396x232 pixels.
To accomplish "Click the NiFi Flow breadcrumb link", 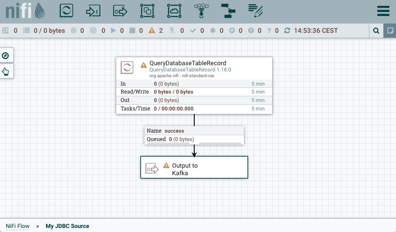I will point(18,226).
